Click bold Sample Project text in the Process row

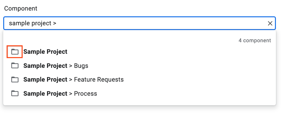[x=45, y=93]
